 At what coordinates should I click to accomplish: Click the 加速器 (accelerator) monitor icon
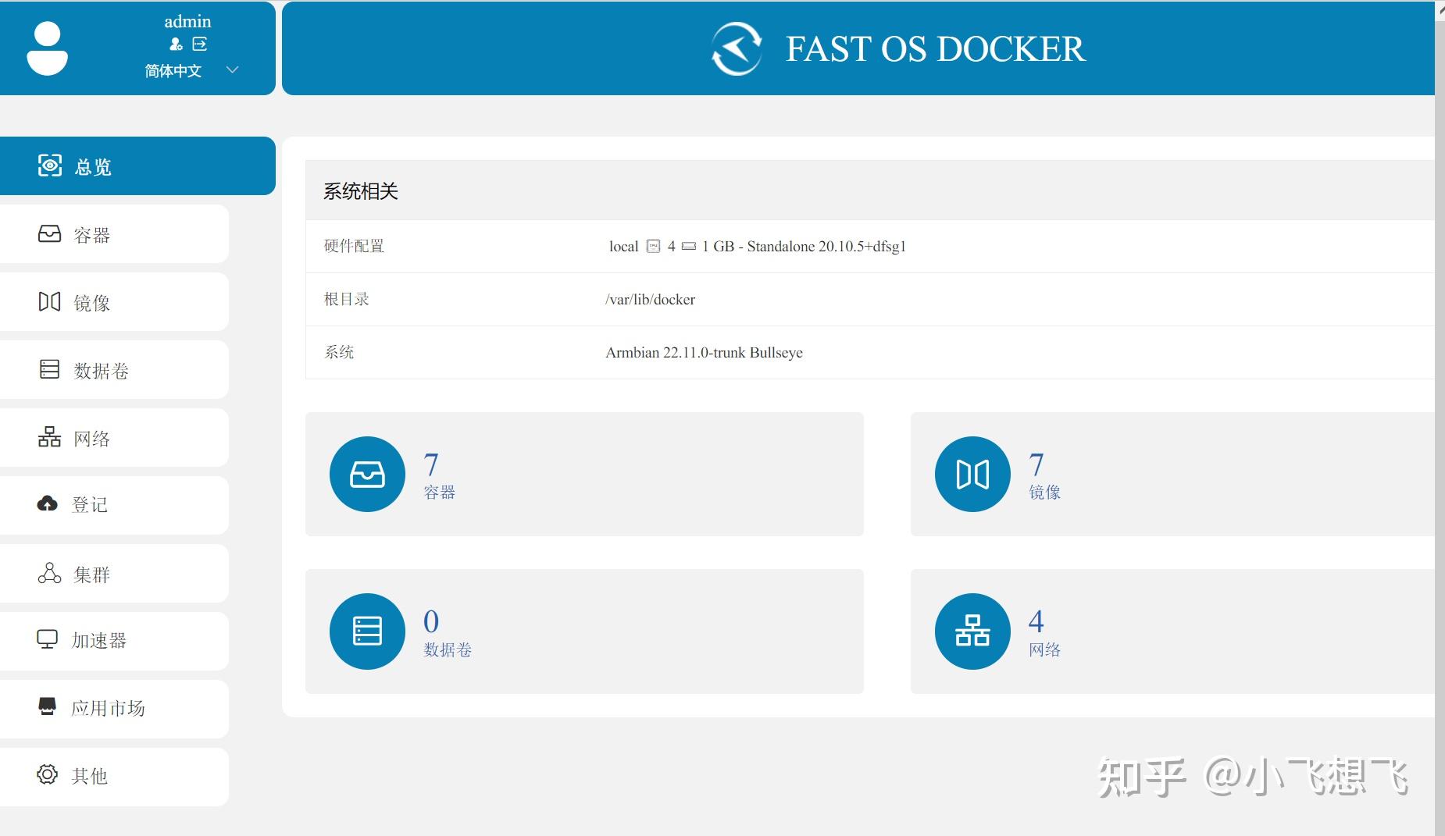point(48,640)
